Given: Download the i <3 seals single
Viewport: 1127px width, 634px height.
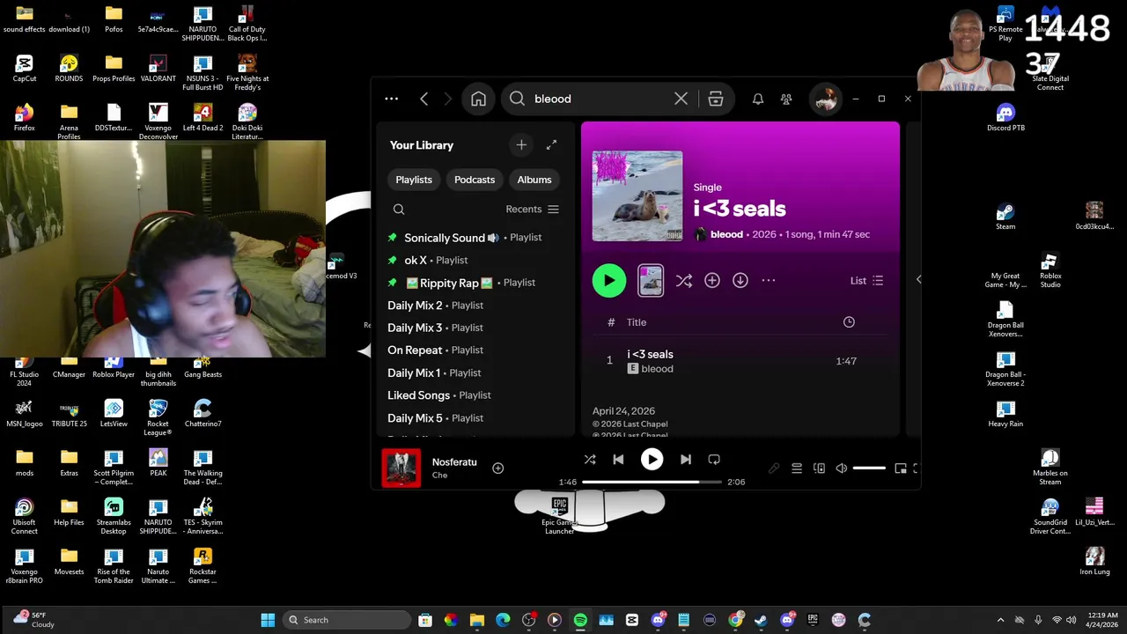Looking at the screenshot, I should pos(740,281).
